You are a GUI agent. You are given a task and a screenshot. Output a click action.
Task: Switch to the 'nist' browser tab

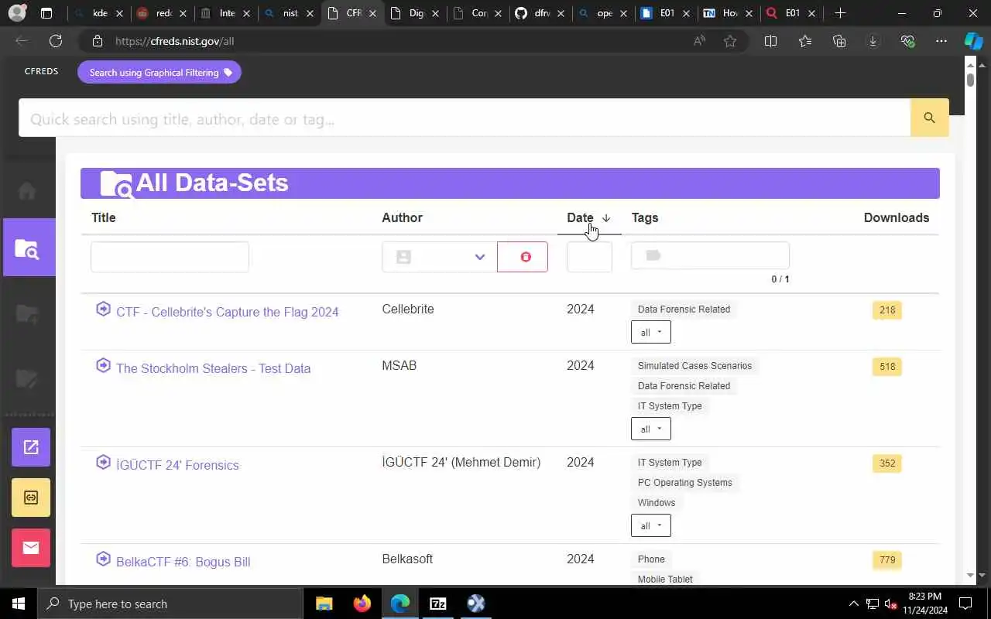point(290,13)
